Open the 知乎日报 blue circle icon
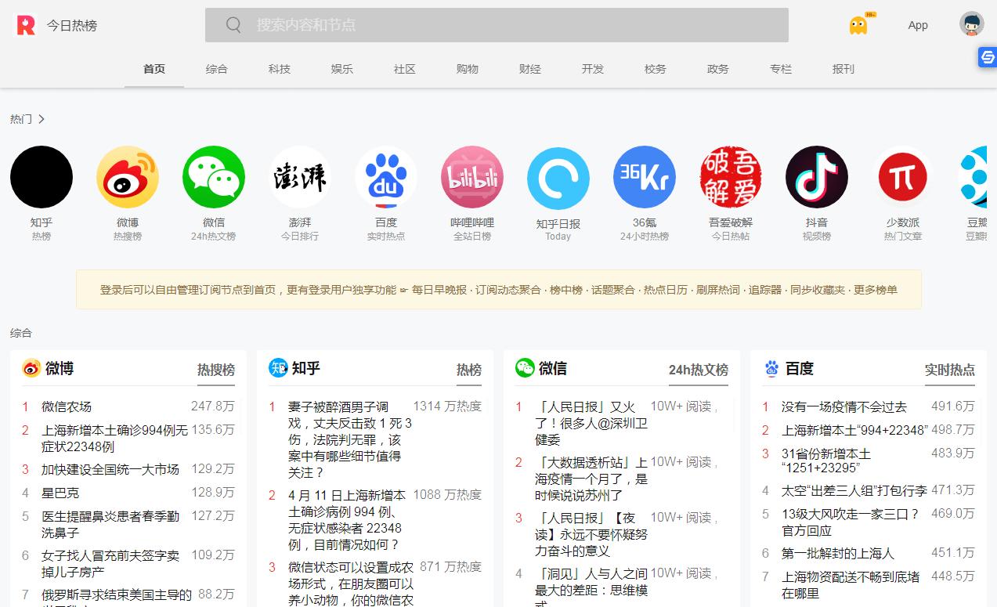Screen dimensions: 997x607 pos(558,177)
